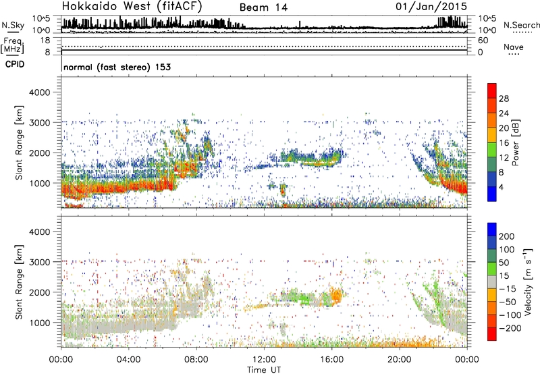Click the '20:00' time tick label

(x=399, y=360)
